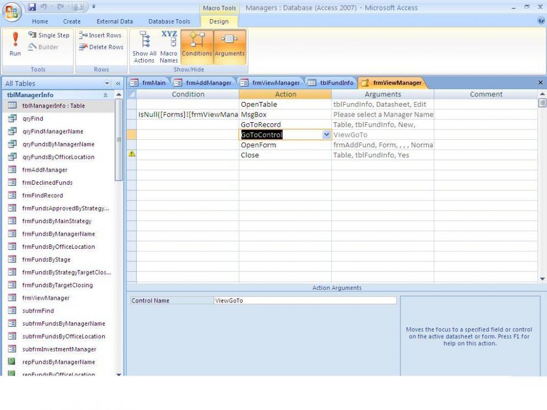This screenshot has height=410, width=547.
Task: Open the All Tables navigation pane dropdown
Action: pos(107,83)
